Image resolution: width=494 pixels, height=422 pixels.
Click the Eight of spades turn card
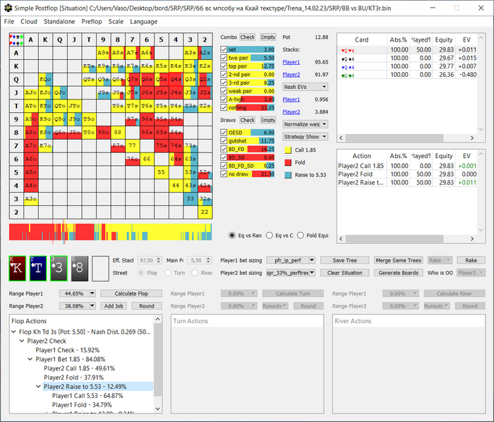point(80,268)
